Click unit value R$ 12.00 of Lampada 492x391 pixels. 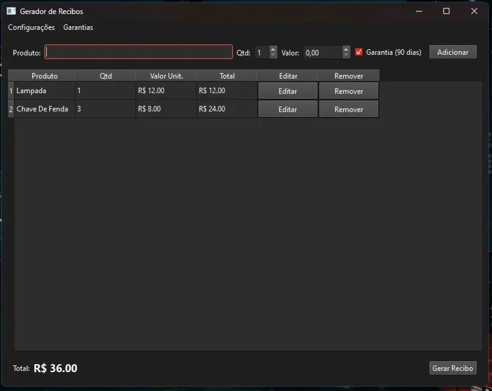(x=166, y=91)
